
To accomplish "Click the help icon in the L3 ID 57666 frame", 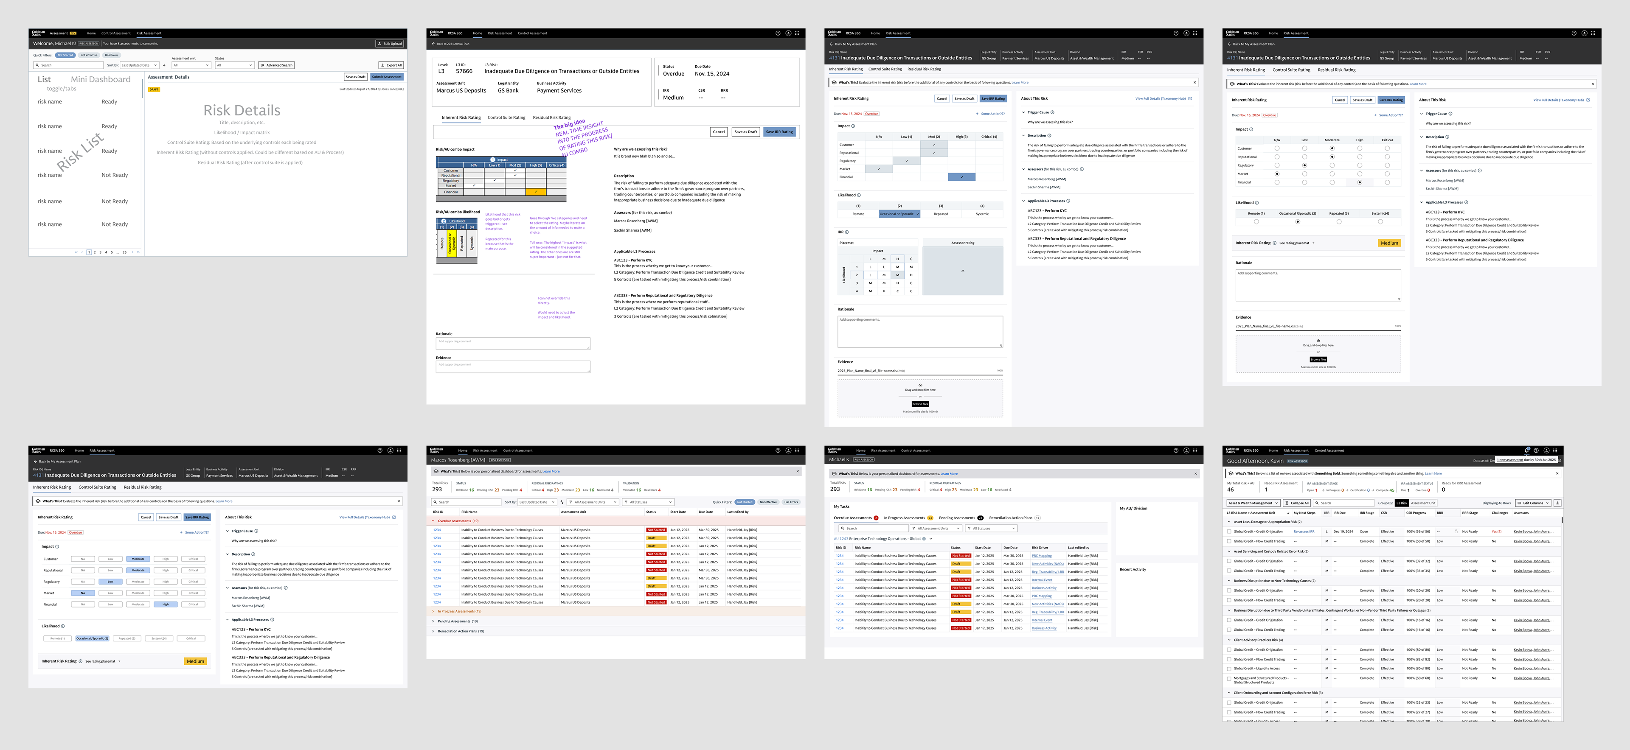I will pyautogui.click(x=778, y=33).
